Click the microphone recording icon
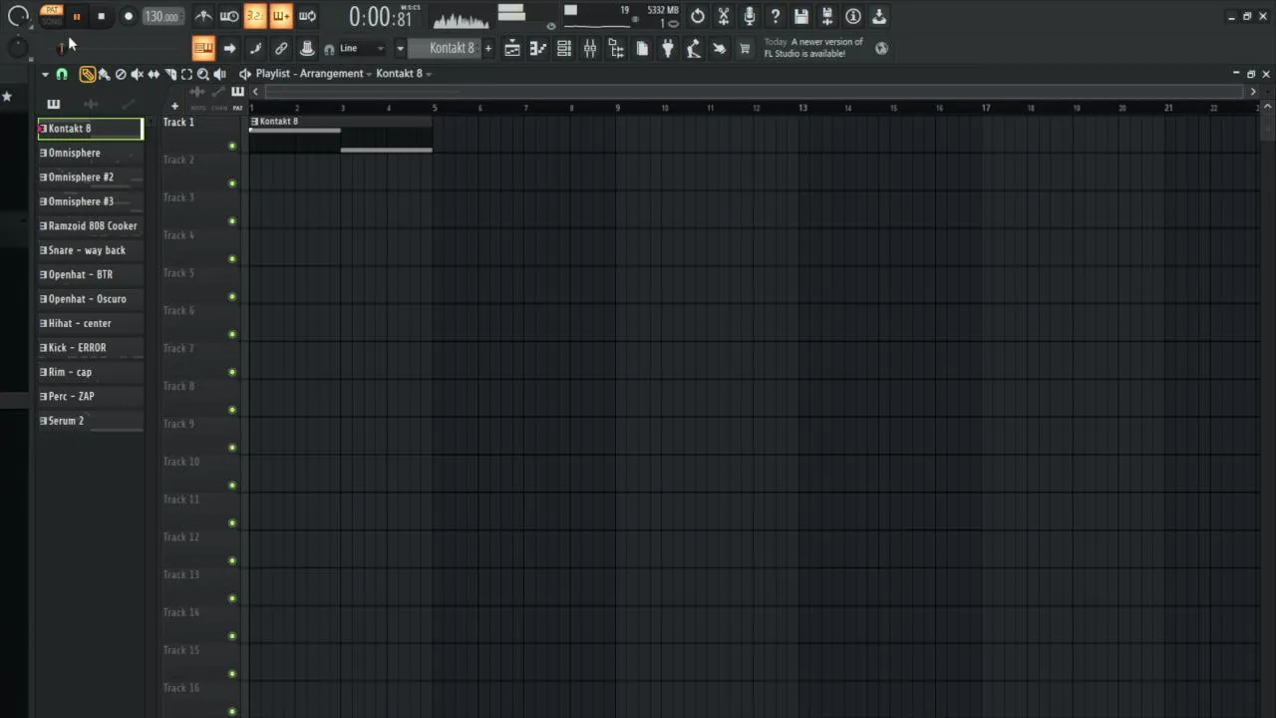Viewport: 1276px width, 718px height. [x=749, y=16]
